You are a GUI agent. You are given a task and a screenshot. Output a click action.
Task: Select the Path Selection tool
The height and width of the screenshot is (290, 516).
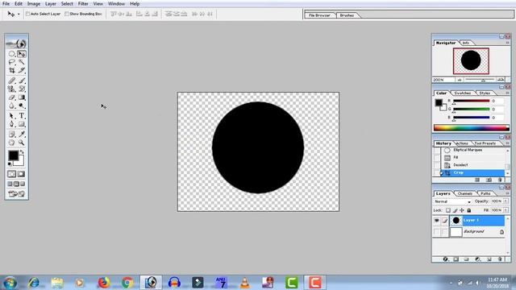pos(12,116)
